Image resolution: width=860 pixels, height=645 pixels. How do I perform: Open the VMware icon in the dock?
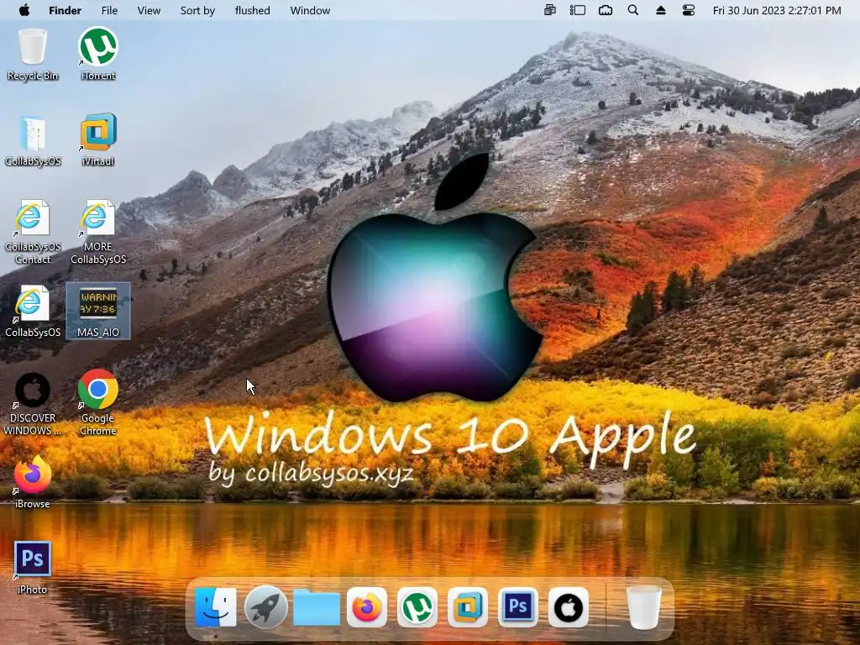(x=468, y=607)
